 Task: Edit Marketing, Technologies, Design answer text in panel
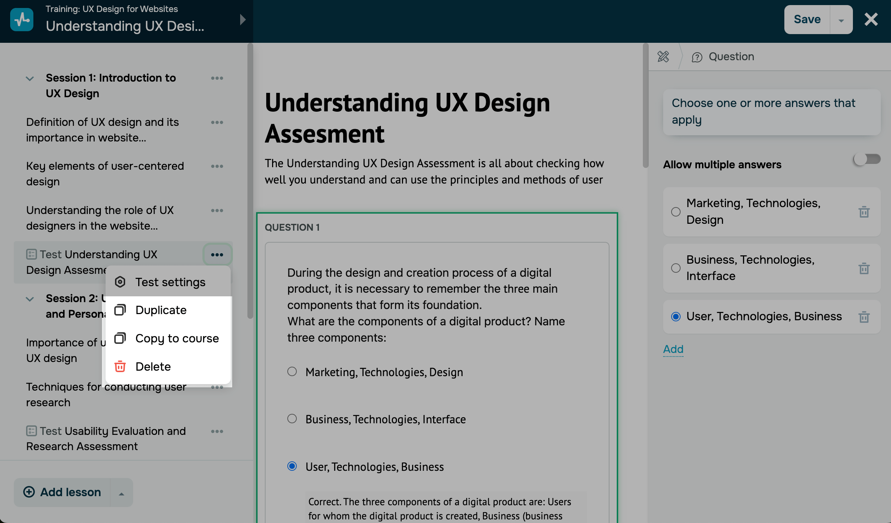pos(753,211)
